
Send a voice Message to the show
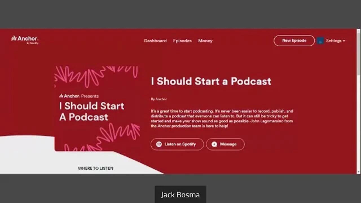click(x=225, y=144)
